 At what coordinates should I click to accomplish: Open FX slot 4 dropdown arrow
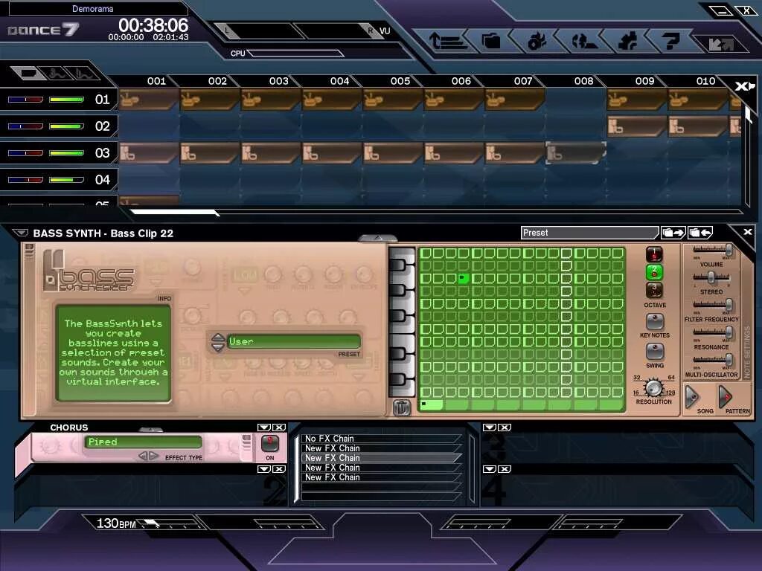click(490, 469)
